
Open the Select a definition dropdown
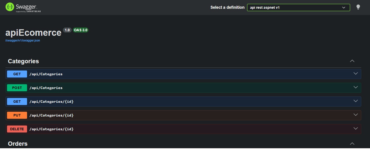tap(298, 7)
